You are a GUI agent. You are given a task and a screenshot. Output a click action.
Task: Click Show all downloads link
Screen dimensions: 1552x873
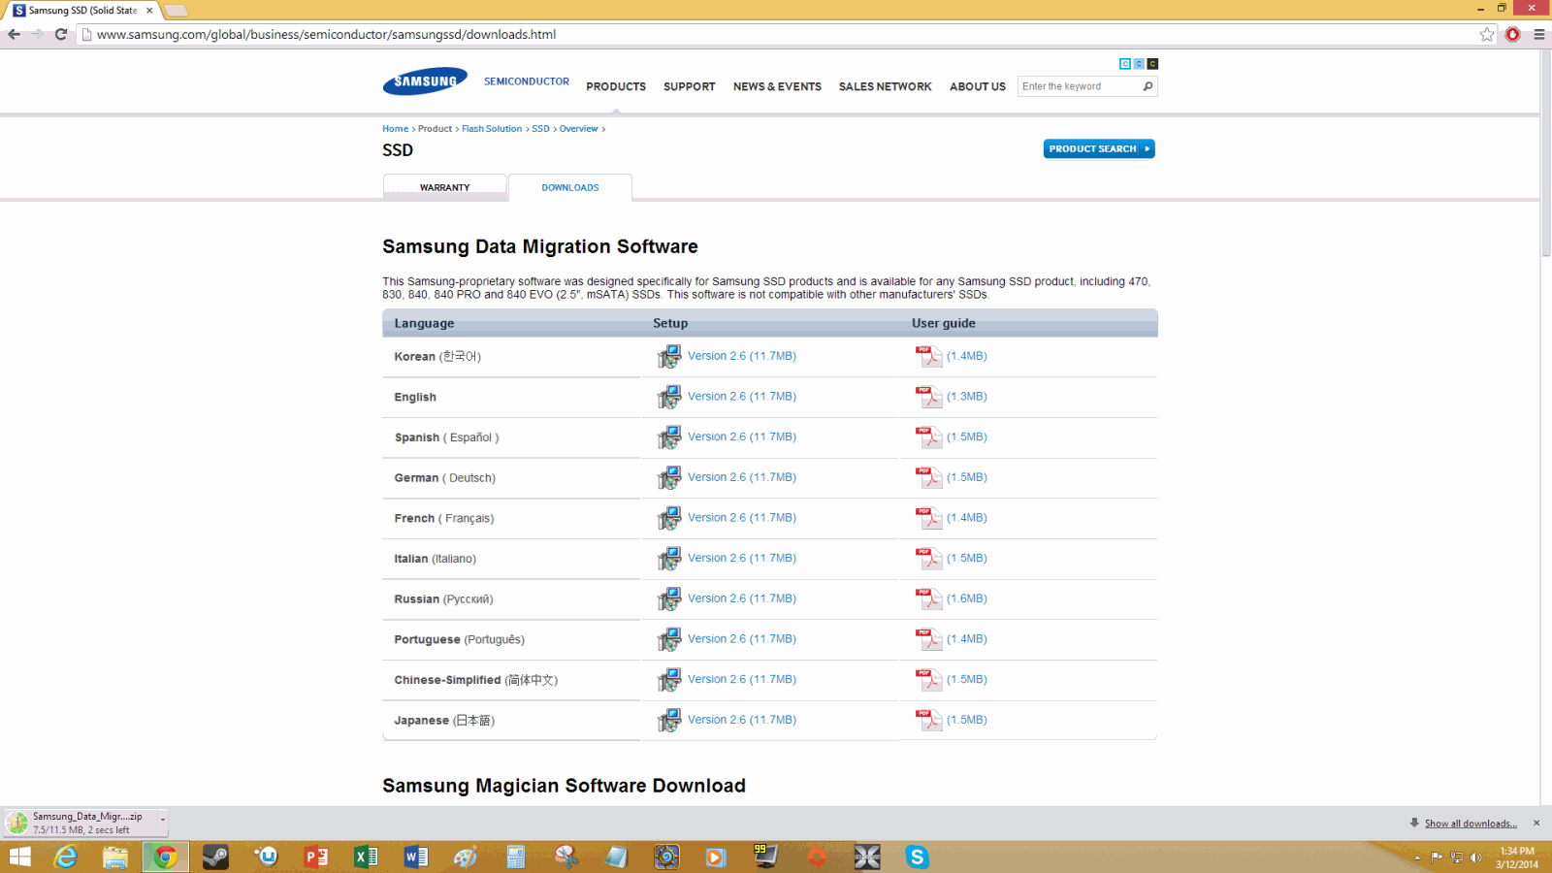coord(1471,824)
